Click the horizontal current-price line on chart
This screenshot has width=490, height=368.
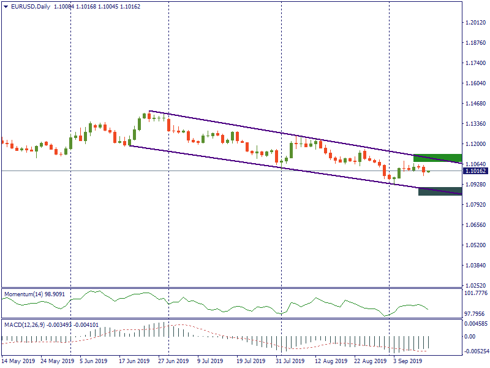click(184, 171)
